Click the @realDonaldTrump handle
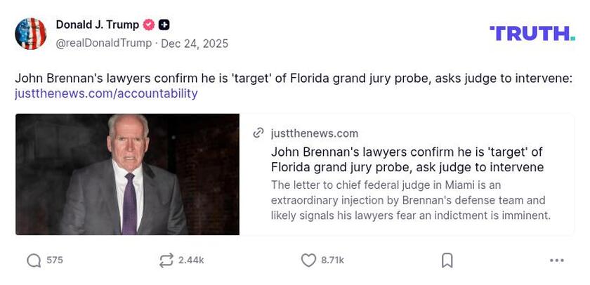This screenshot has width=590, height=285. pyautogui.click(x=104, y=43)
